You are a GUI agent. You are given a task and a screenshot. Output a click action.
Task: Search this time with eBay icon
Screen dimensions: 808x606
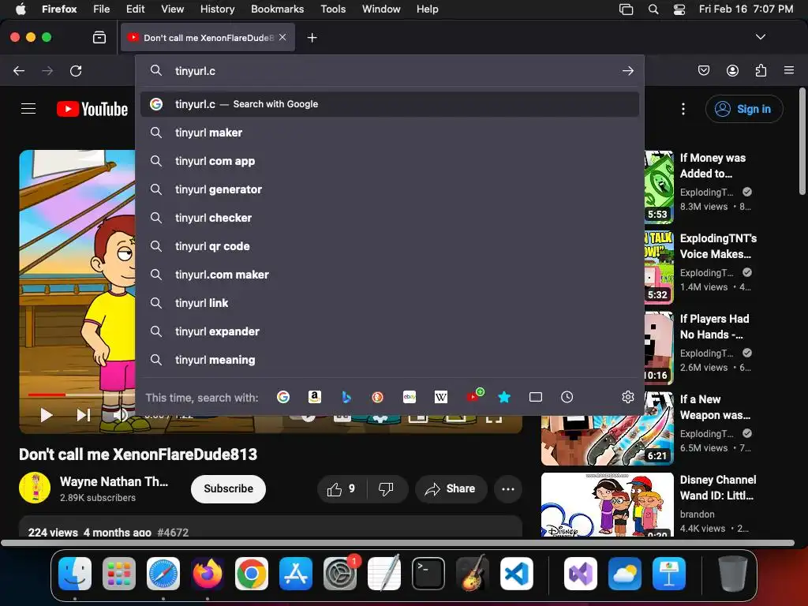tap(410, 397)
